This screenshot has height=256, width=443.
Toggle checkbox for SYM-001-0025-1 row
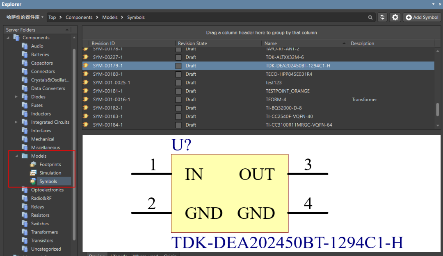tap(178, 83)
